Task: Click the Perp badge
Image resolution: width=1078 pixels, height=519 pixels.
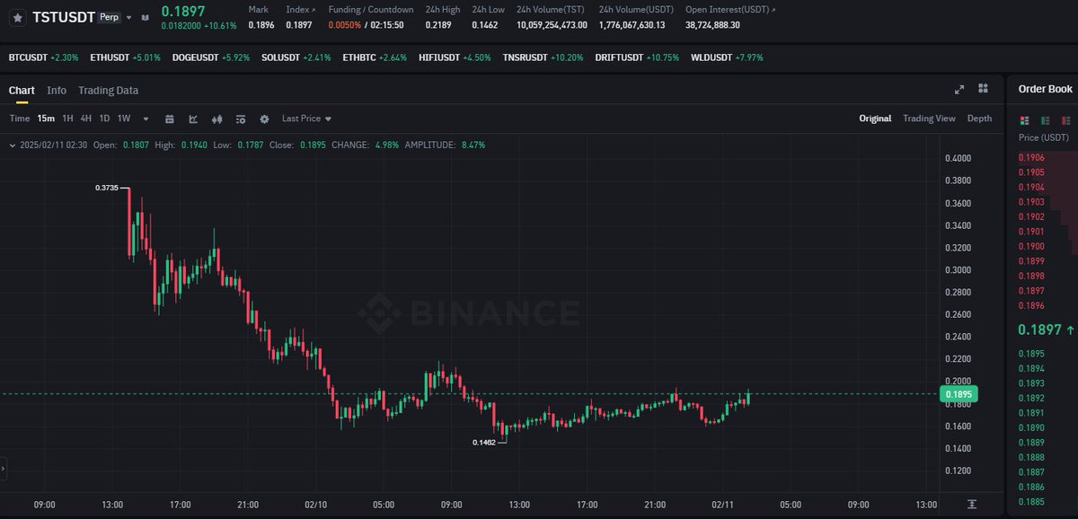Action: (x=110, y=17)
